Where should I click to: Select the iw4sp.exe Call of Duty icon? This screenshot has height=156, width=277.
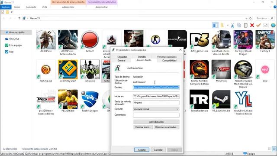[90, 69]
